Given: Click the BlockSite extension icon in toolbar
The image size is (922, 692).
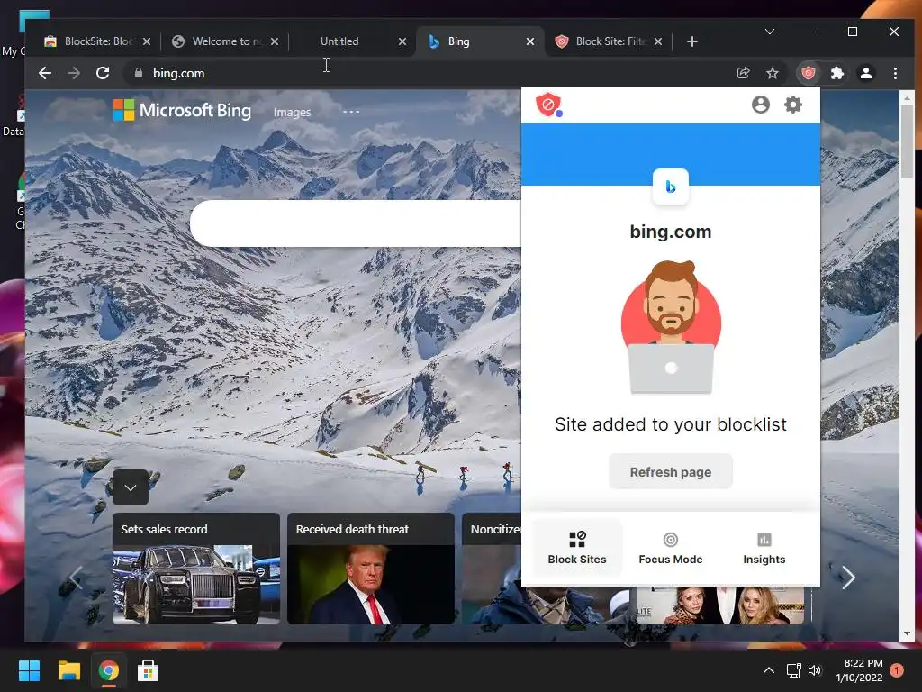Looking at the screenshot, I should pos(809,73).
